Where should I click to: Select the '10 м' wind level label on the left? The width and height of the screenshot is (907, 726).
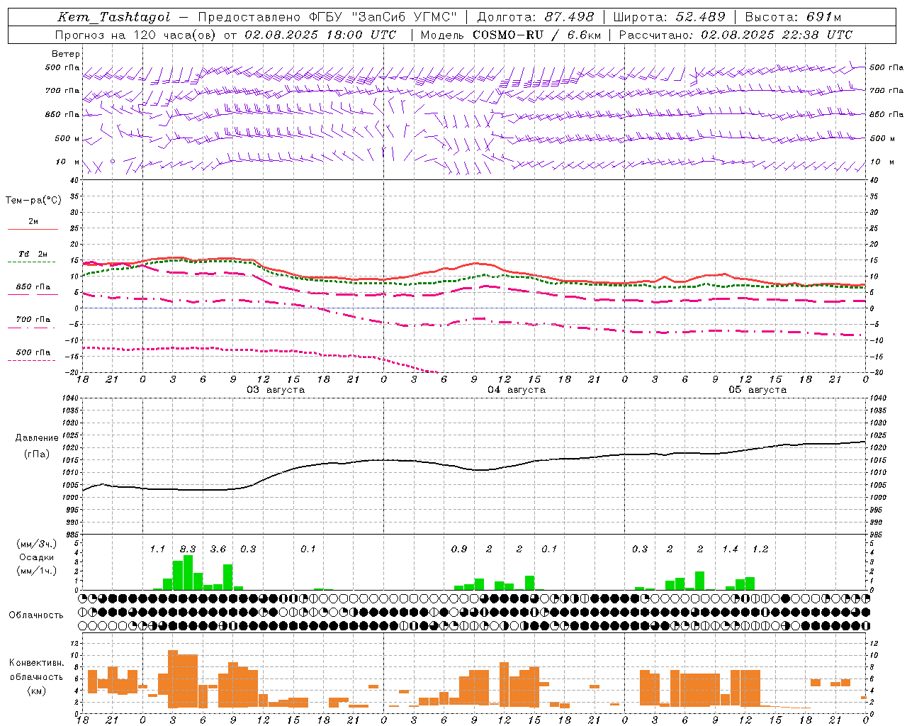(67, 162)
